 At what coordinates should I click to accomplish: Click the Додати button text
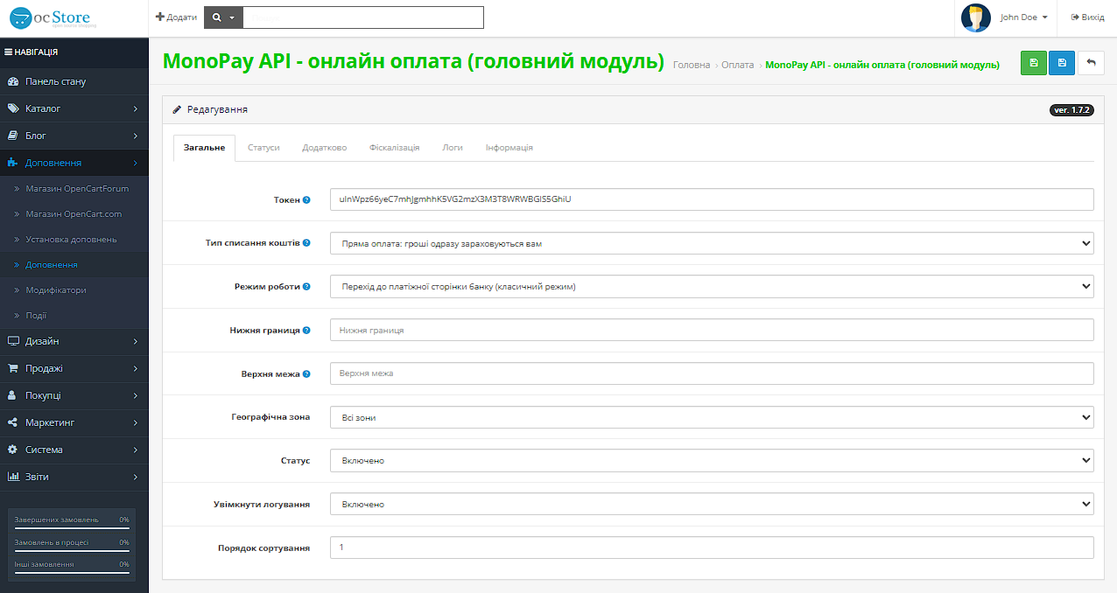(181, 17)
